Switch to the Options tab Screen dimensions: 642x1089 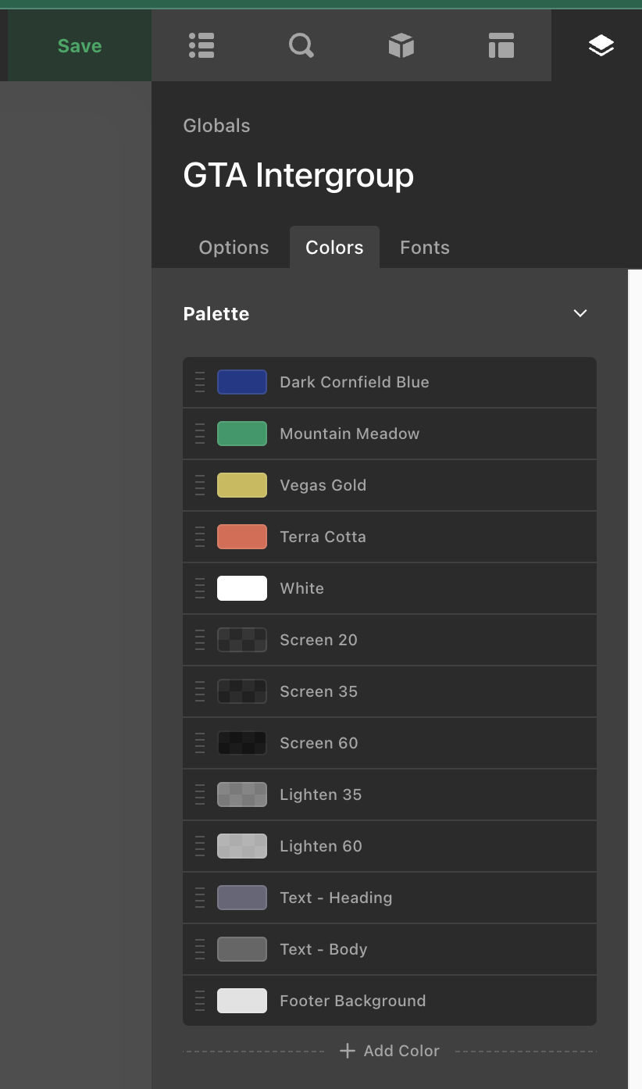click(x=234, y=248)
